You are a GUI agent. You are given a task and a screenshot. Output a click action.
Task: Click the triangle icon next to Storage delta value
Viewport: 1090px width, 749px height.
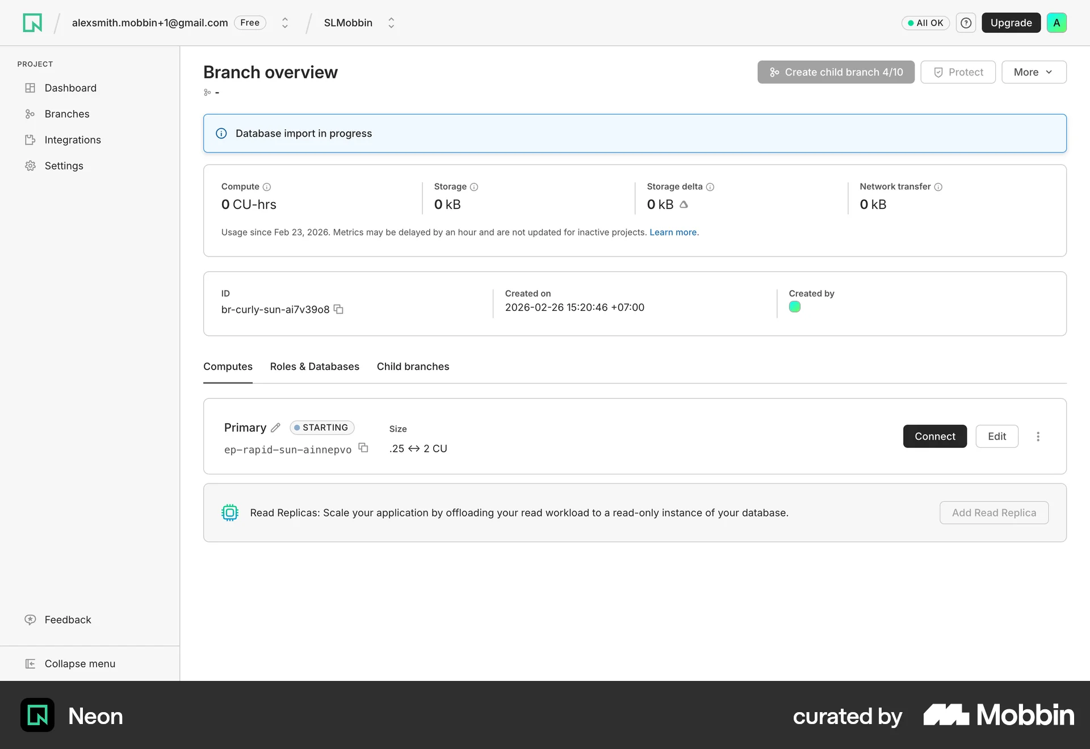coord(684,204)
